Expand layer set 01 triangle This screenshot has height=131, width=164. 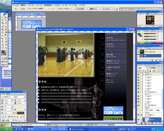146,102
